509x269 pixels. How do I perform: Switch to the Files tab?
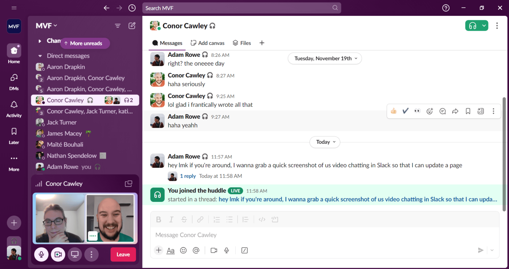point(242,43)
